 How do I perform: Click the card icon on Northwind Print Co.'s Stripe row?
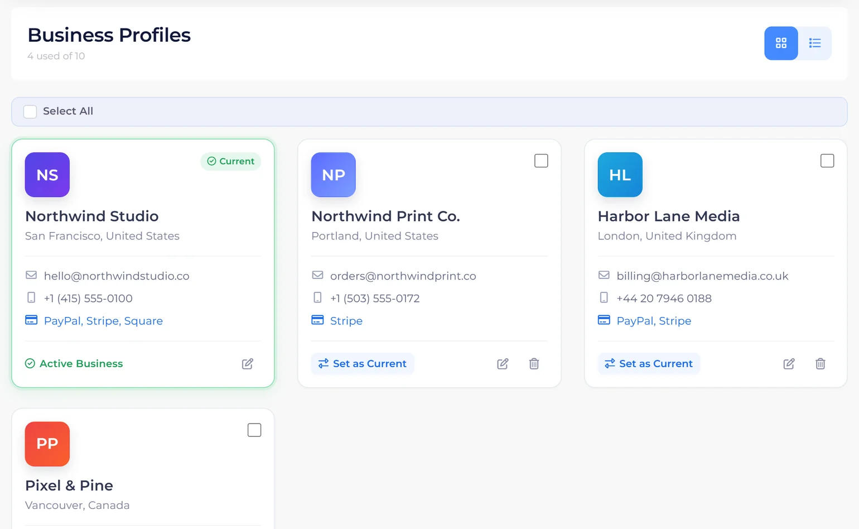[x=317, y=320]
